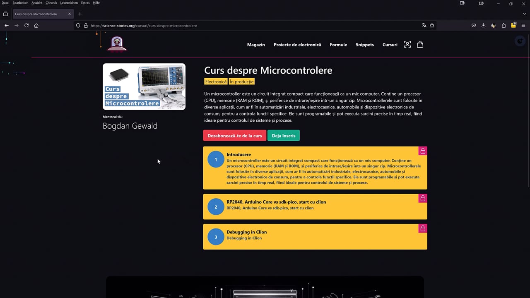Click the translate page icon in address bar
Viewport: 530px width, 298px height.
(x=424, y=25)
